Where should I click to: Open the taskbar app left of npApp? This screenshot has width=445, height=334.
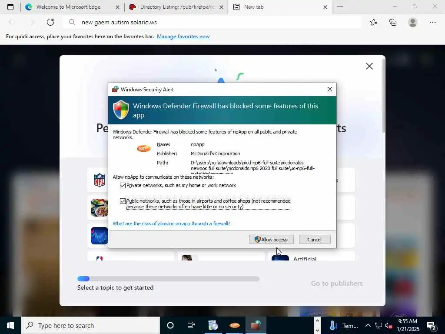[x=213, y=325]
